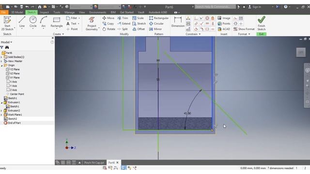Toggle the ViewCube face in the viewport
Screen dimensions: 310x174
[x=301, y=52]
